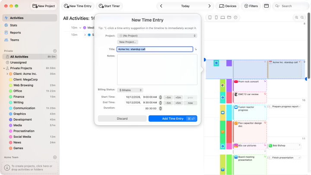Click the New Project toolbar button

(x=44, y=6)
